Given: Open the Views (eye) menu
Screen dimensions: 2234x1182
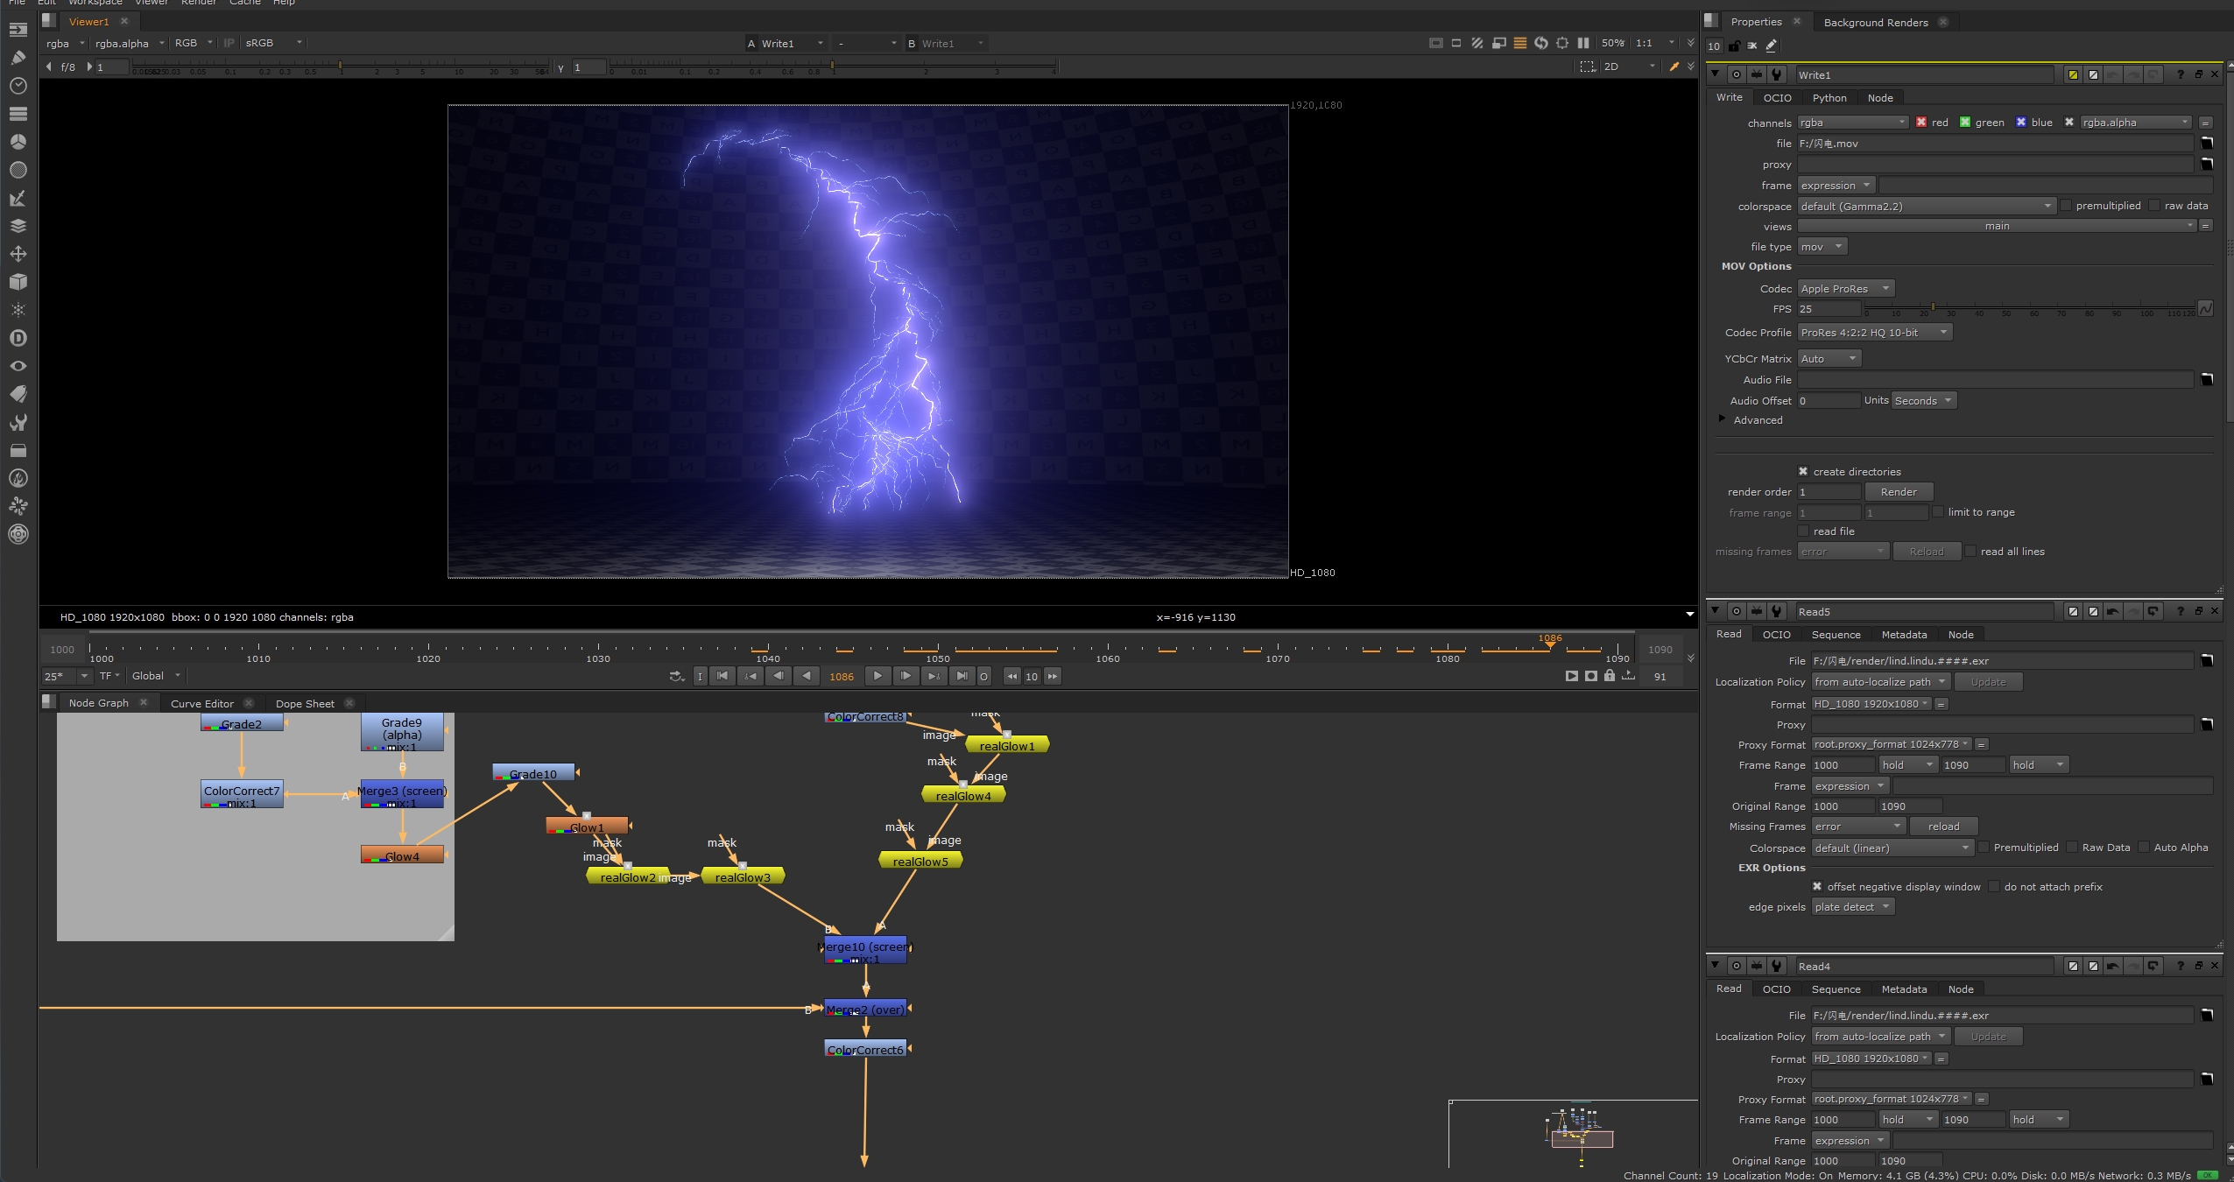Looking at the screenshot, I should pyautogui.click(x=18, y=366).
